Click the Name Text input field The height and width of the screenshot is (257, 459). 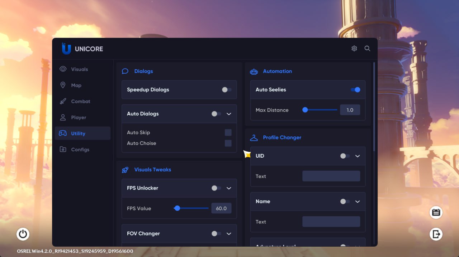331,222
